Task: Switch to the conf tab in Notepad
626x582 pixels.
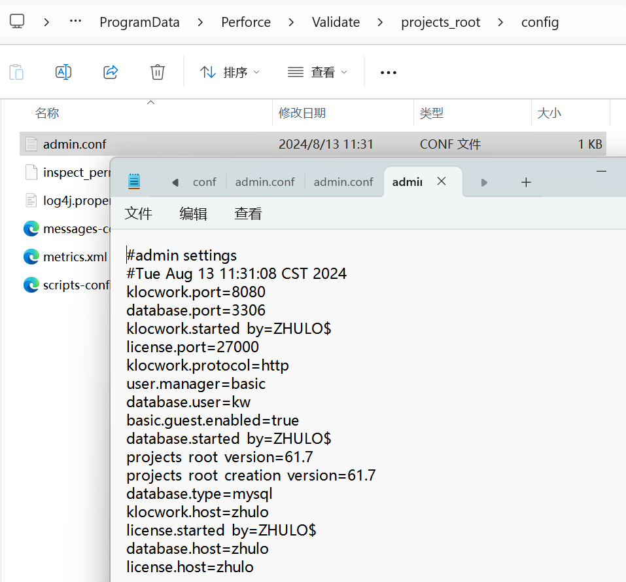Action: tap(204, 182)
